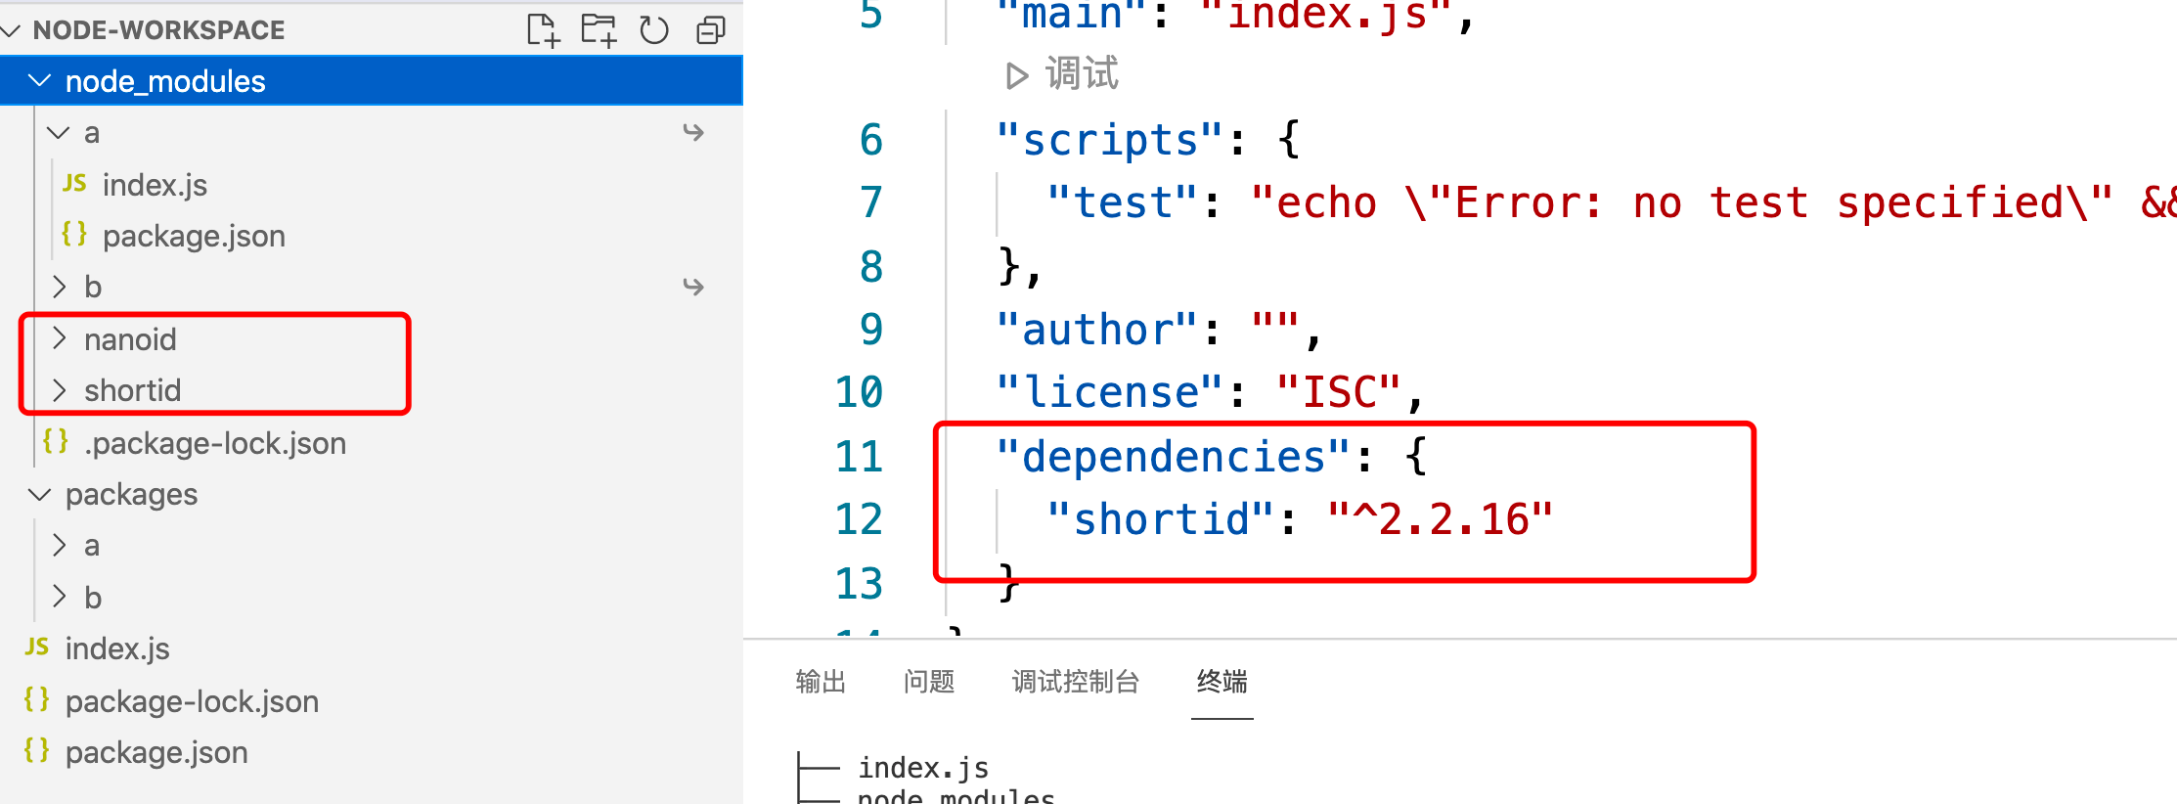Place cursor on "test" key
This screenshot has height=804, width=2177.
(x=1123, y=202)
